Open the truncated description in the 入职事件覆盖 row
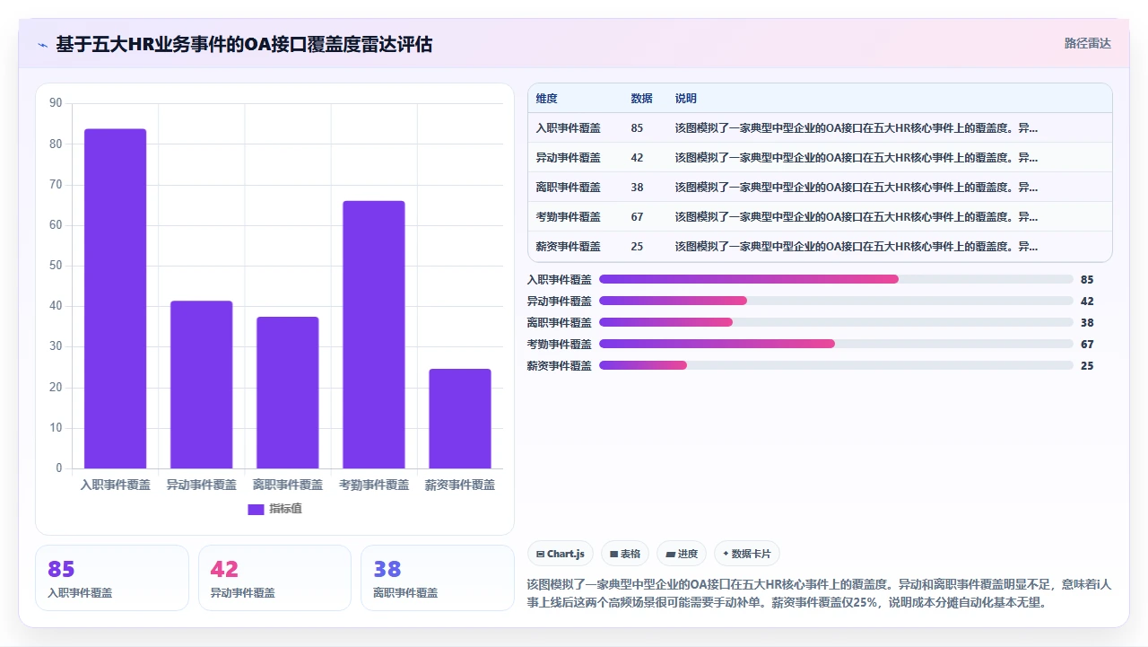The image size is (1148, 647). point(857,128)
